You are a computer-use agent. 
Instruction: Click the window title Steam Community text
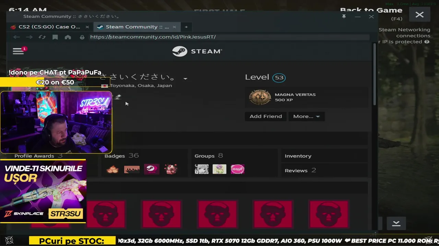click(72, 16)
